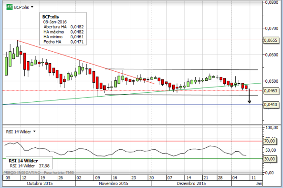283x188 pixels.
Task: Click the Novembro 2015 month label
Action: point(114,184)
